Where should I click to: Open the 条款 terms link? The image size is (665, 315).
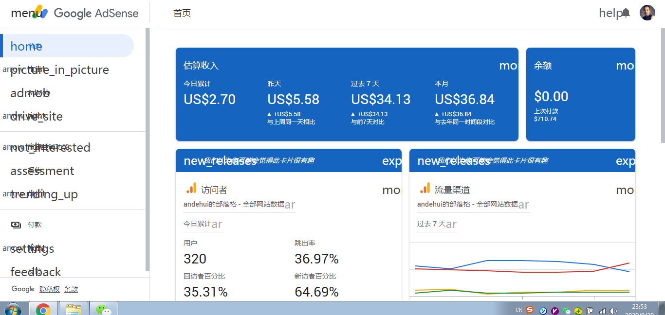[x=71, y=289]
